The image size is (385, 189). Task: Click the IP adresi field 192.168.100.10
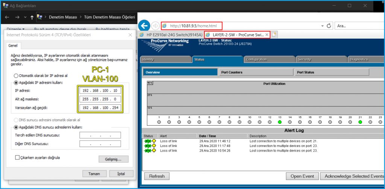coord(100,91)
